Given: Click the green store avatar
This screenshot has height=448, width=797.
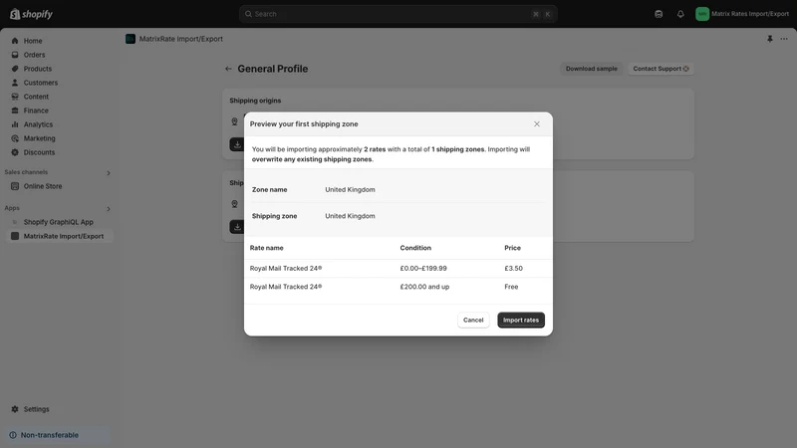Looking at the screenshot, I should point(702,14).
